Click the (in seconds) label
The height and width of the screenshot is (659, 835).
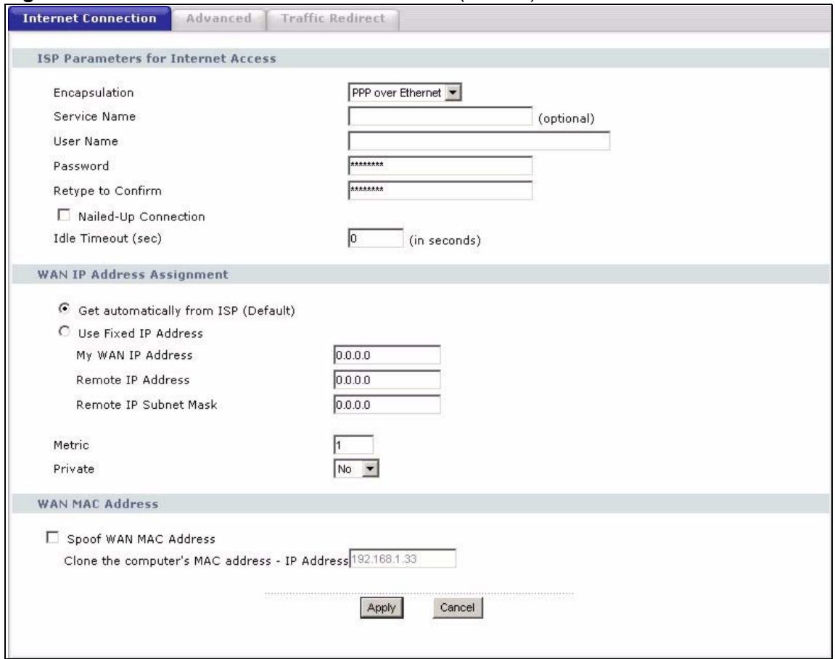[445, 241]
